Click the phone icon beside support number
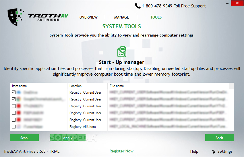 138,6
